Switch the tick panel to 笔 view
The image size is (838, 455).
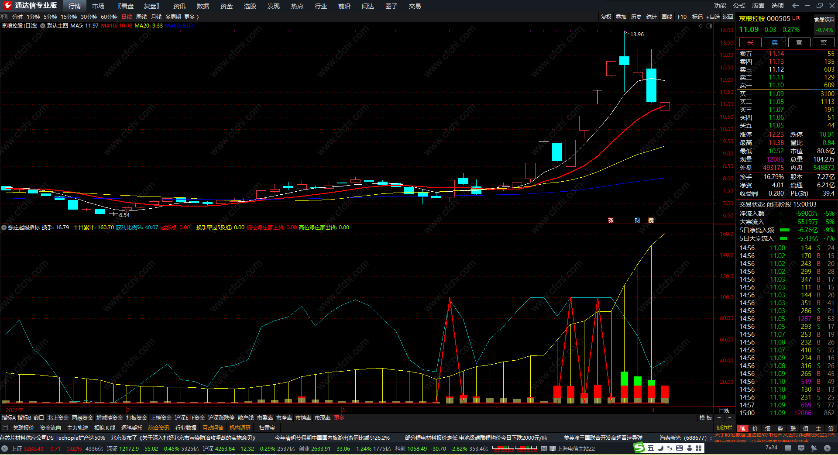click(x=742, y=428)
